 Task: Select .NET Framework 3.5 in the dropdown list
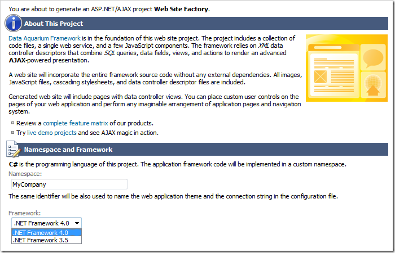coord(47,240)
